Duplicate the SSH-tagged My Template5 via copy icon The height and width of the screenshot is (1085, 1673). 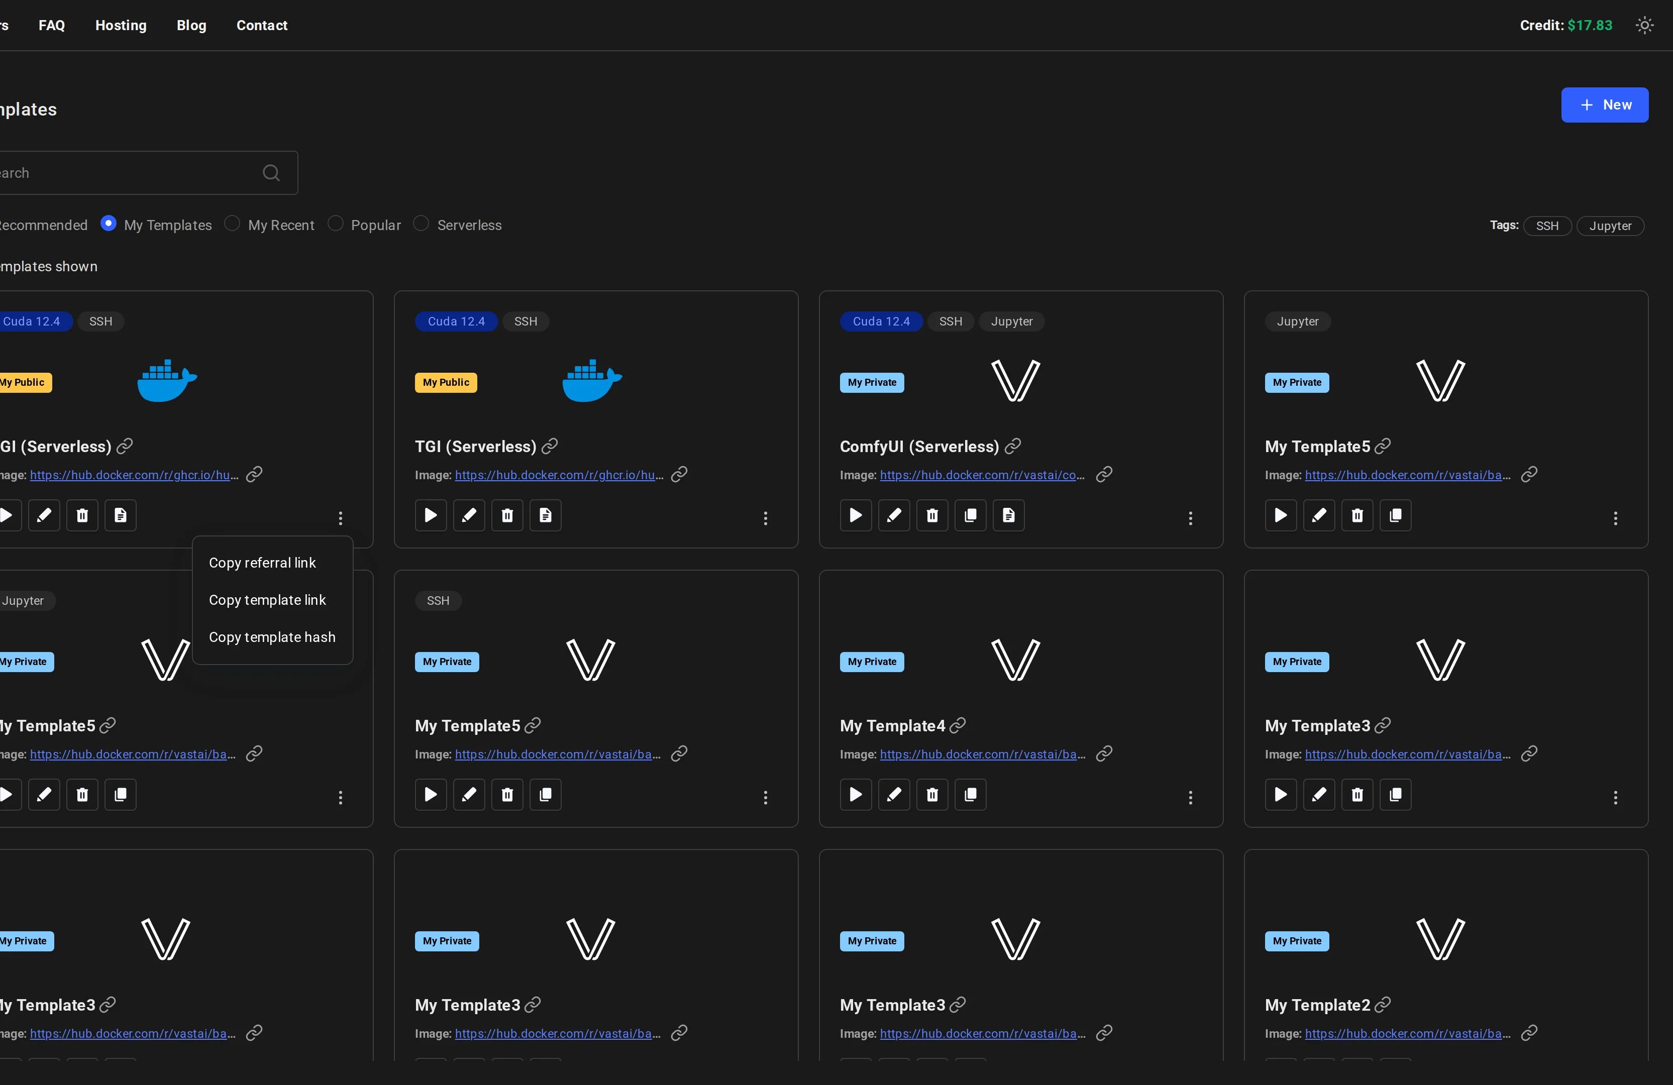[x=546, y=794]
